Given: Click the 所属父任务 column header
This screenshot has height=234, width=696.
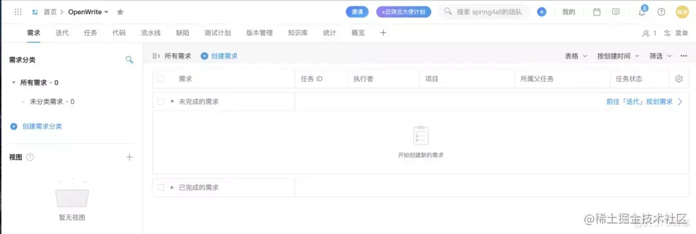Looking at the screenshot, I should tap(537, 79).
